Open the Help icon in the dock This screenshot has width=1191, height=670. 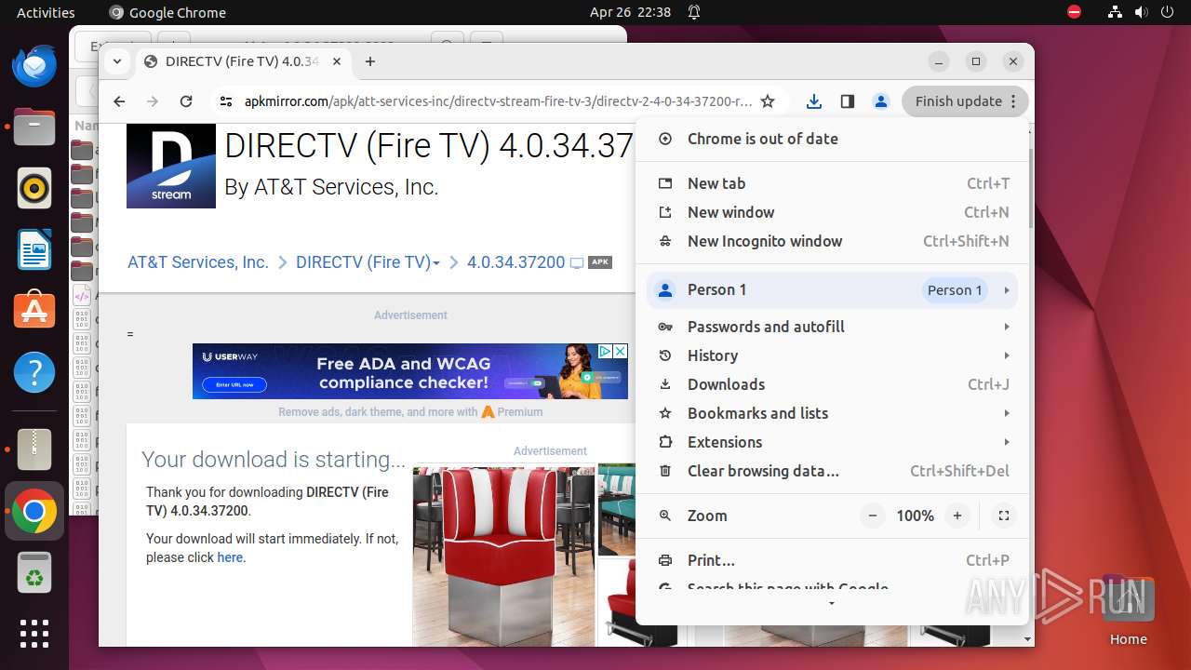click(x=34, y=372)
